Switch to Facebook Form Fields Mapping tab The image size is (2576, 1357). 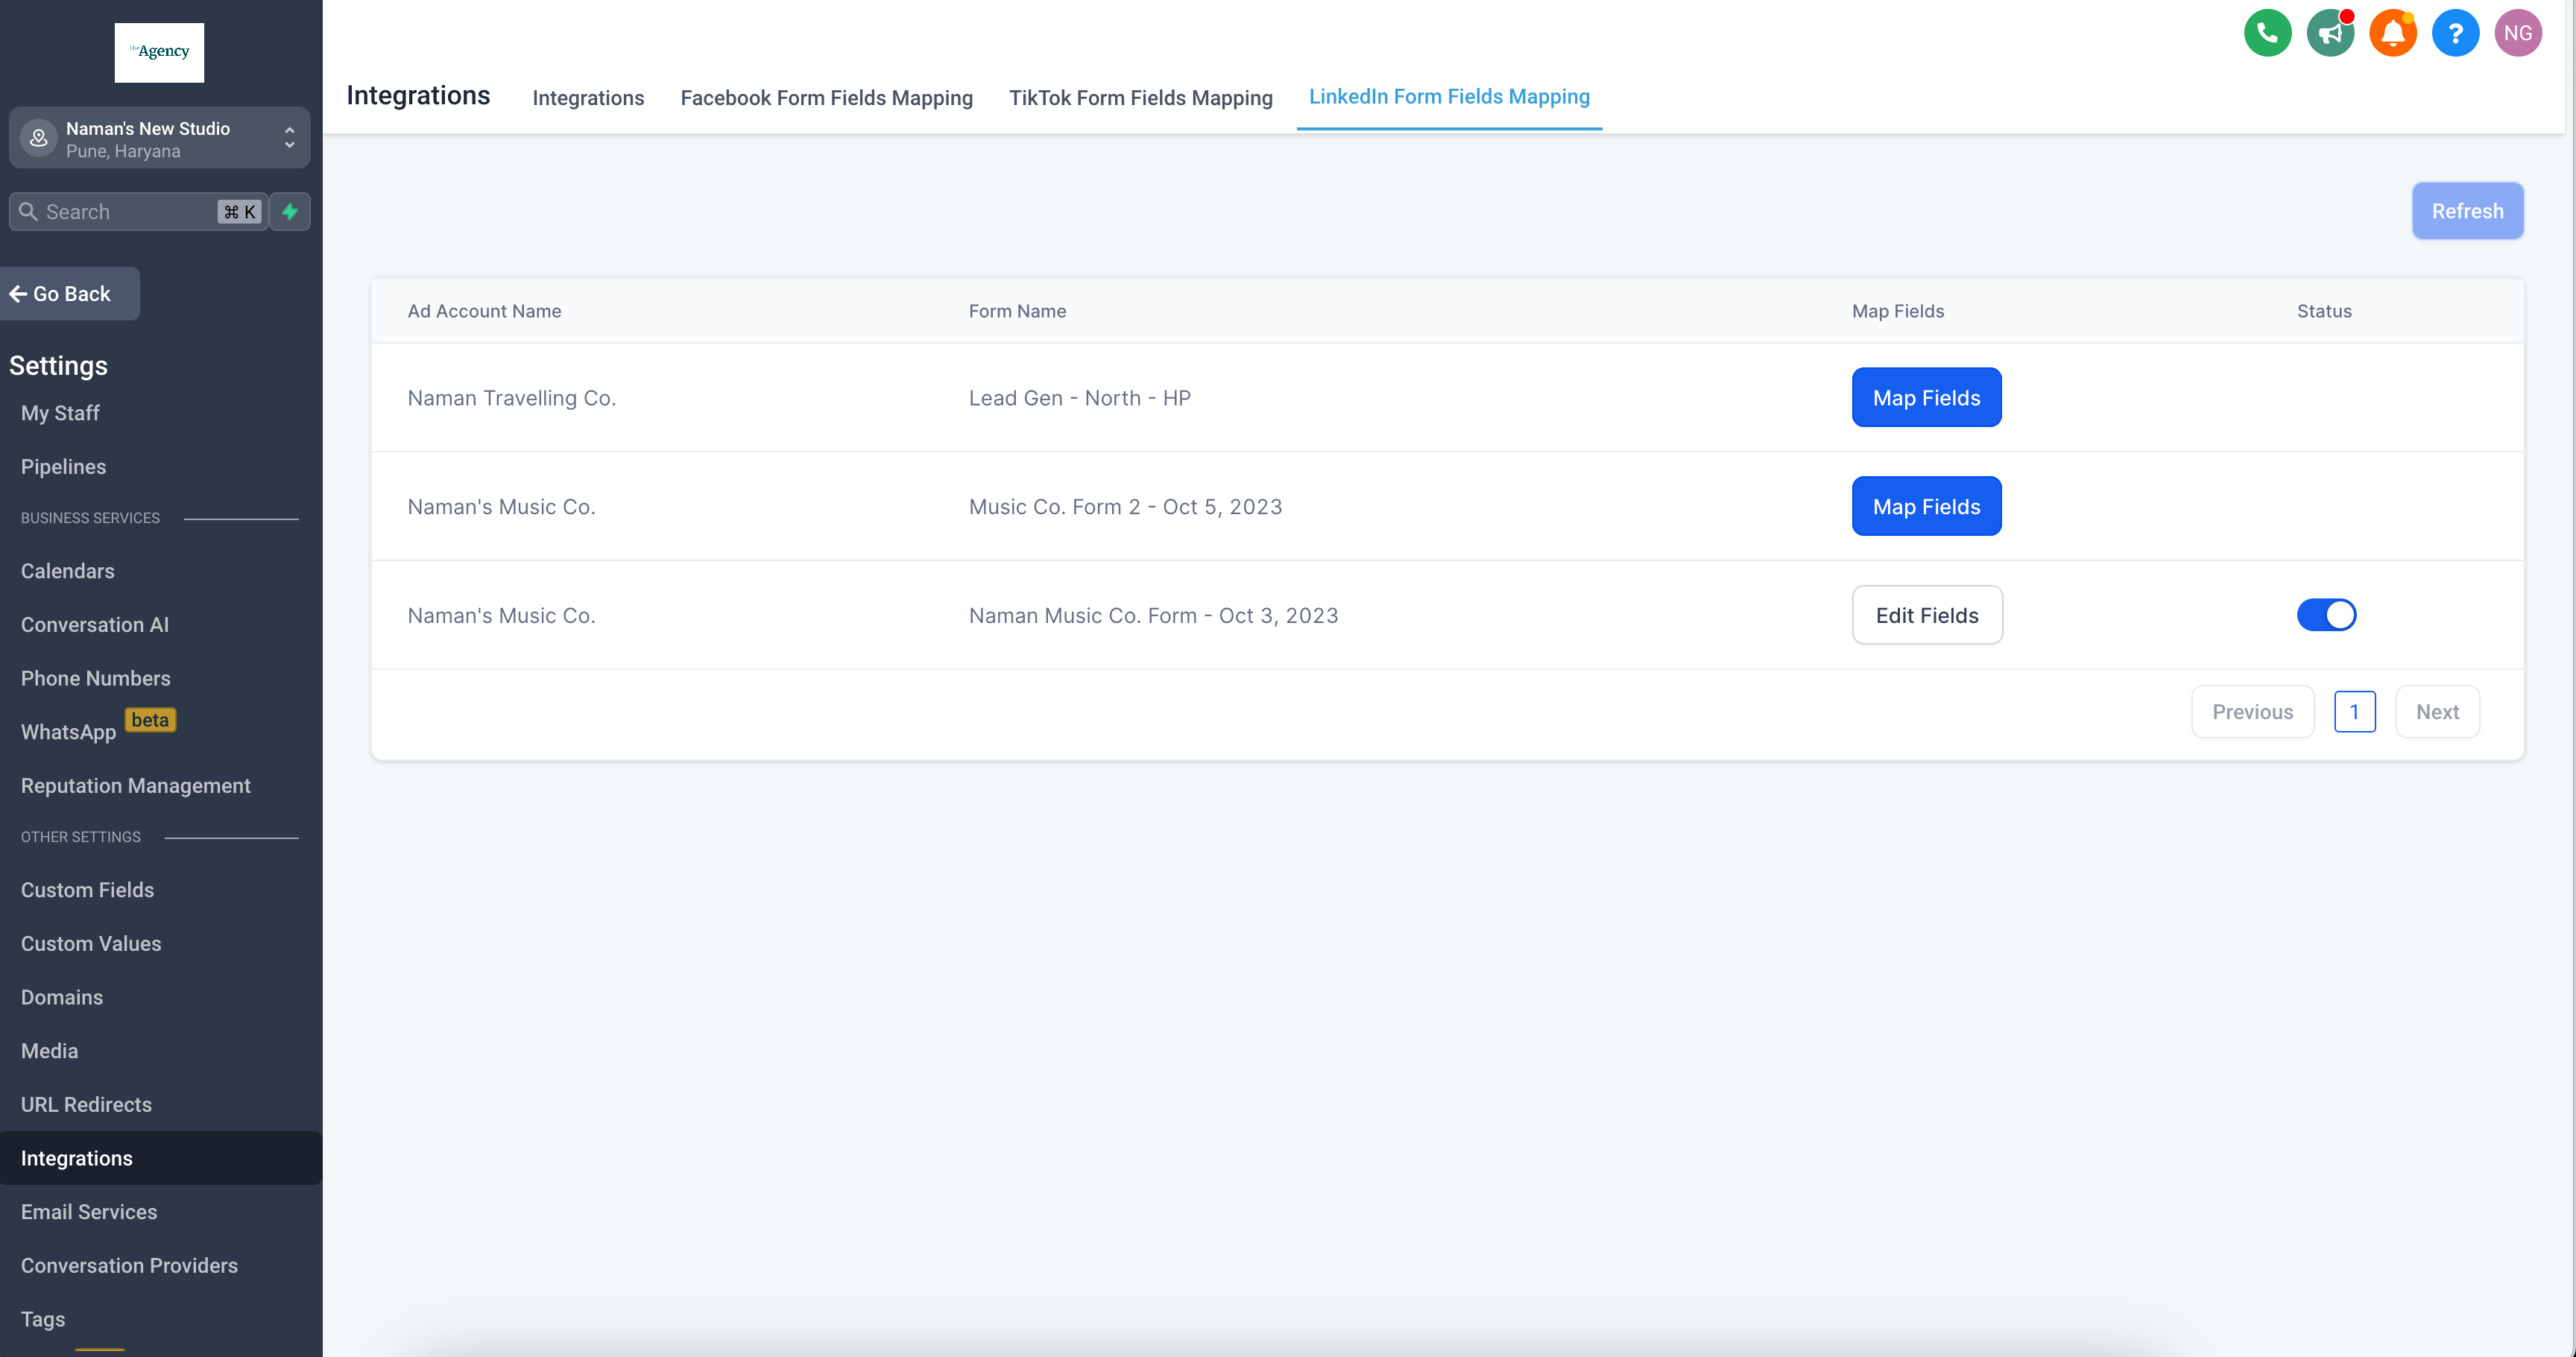point(826,97)
